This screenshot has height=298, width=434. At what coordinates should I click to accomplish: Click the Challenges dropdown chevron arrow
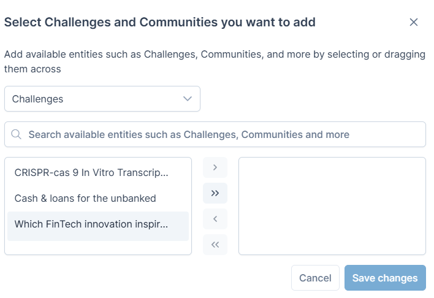coord(188,99)
